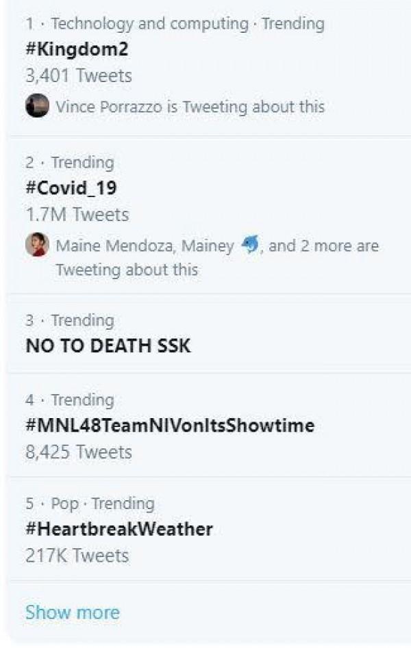Click the "4 · Trending" rank label

pyautogui.click(x=70, y=400)
